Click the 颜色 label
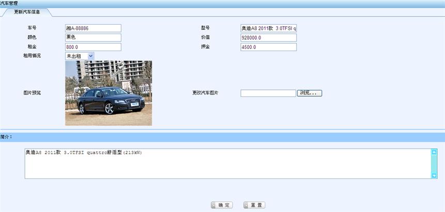 (32, 37)
